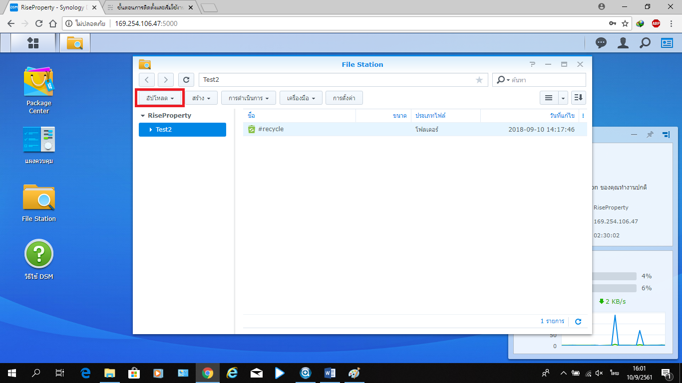Screen dimensions: 682x383
Task: Add Test2 path to favorites star
Action: point(479,80)
